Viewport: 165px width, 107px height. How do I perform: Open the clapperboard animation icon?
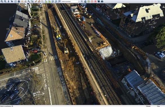pyautogui.click(x=85, y=1)
